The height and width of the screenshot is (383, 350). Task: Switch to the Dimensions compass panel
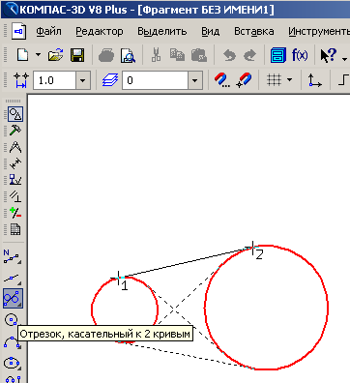point(15,147)
